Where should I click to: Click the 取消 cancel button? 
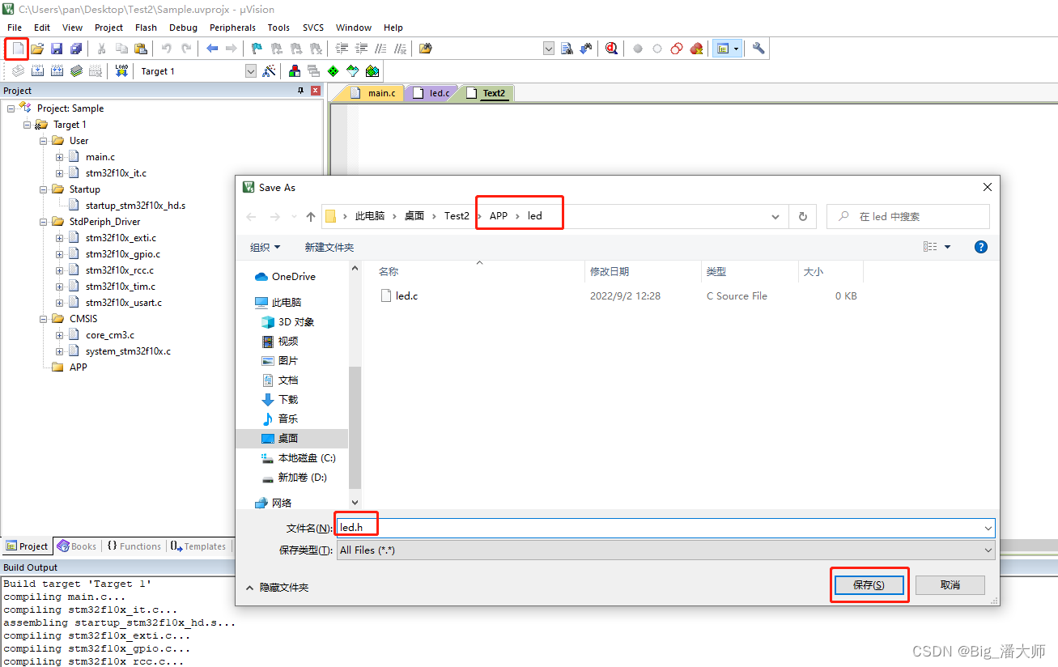[950, 585]
